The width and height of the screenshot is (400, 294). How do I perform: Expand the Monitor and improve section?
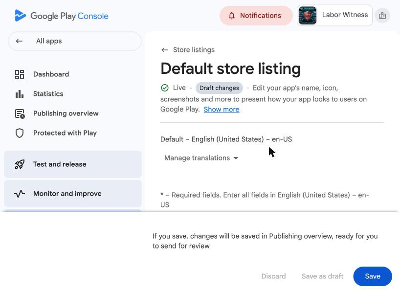tap(73, 194)
